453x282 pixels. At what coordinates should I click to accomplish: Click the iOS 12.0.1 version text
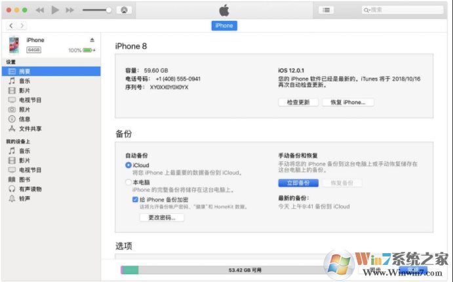[291, 71]
